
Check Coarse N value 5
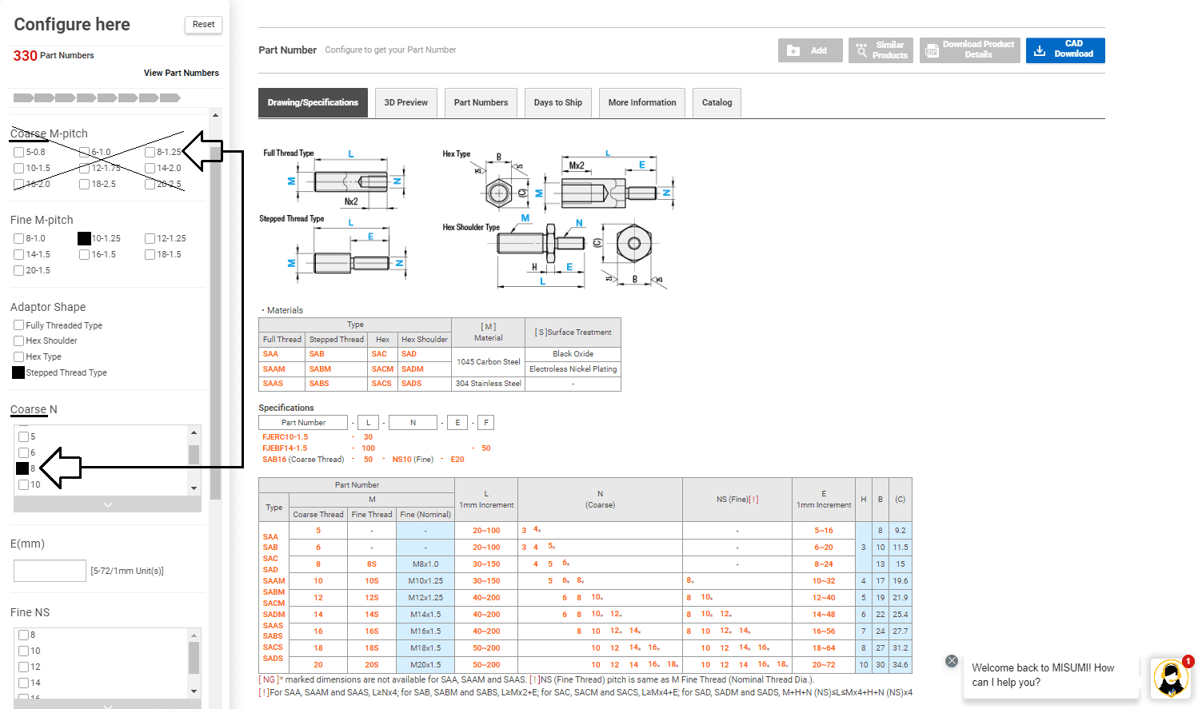pyautogui.click(x=24, y=436)
